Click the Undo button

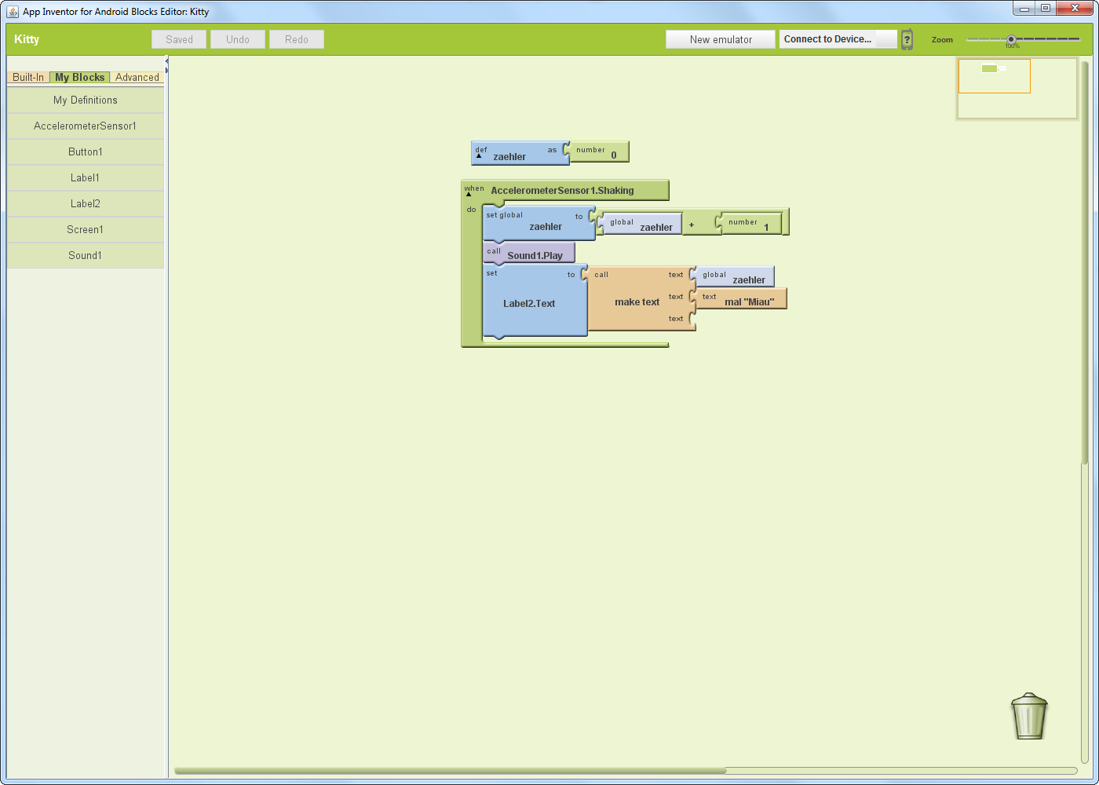pyautogui.click(x=237, y=38)
